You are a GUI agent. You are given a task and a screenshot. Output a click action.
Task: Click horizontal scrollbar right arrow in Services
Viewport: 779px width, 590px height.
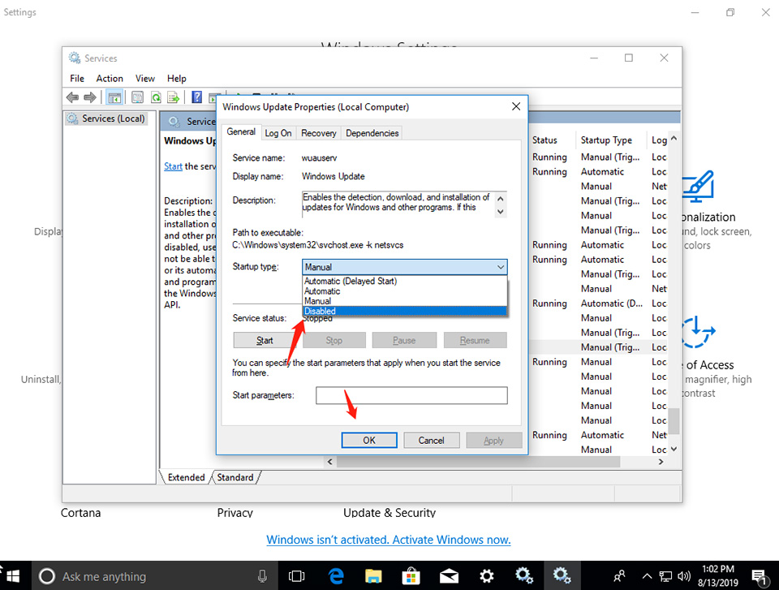(661, 462)
